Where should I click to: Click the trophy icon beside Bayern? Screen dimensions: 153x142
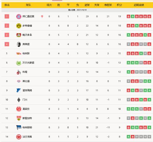pos(42,16)
